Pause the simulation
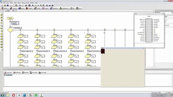Viewport: 173px width, 97px height. [35, 5]
